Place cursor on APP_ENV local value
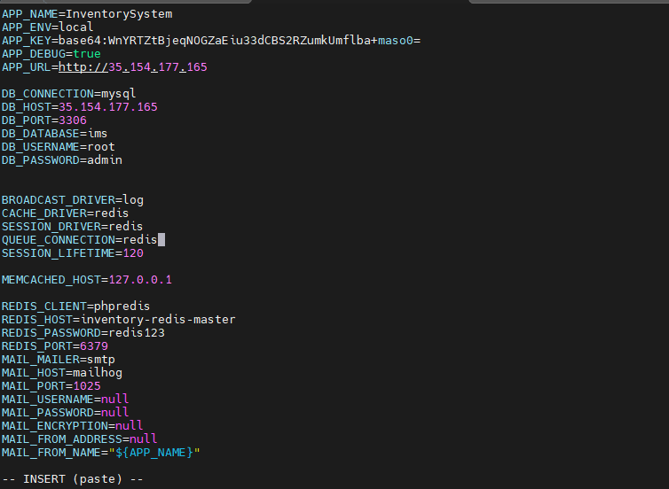 click(75, 27)
